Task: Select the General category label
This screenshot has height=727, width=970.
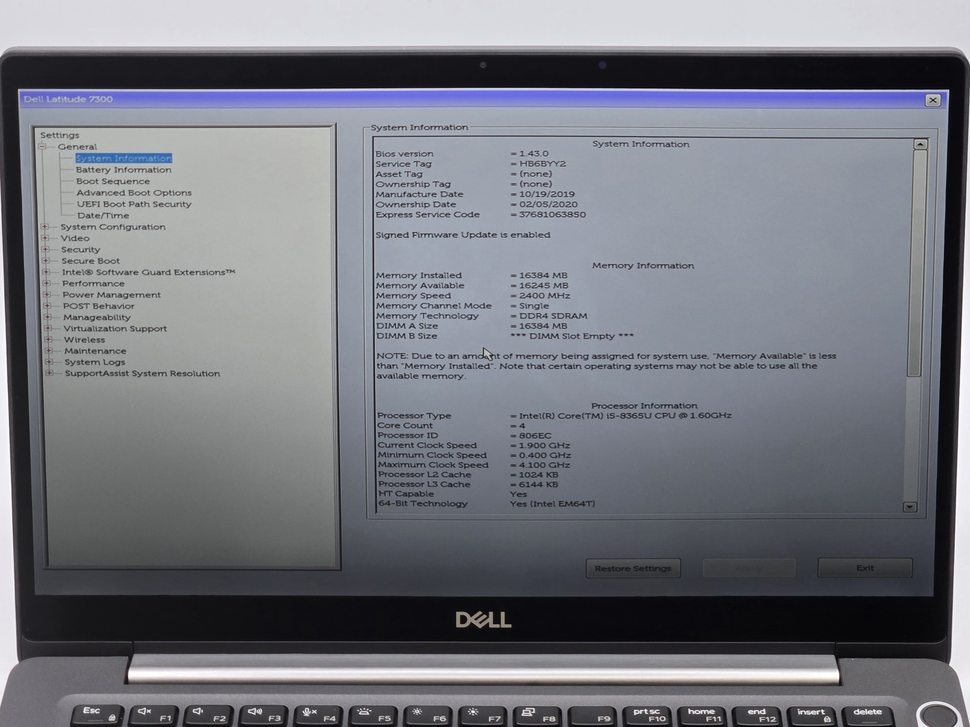Action: point(77,147)
